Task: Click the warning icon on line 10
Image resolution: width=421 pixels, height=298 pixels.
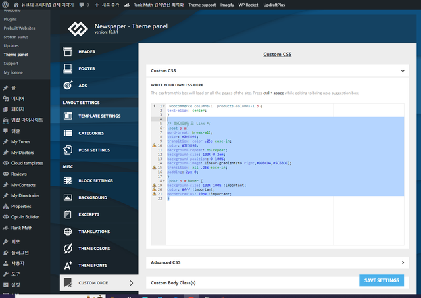Action: point(154,145)
